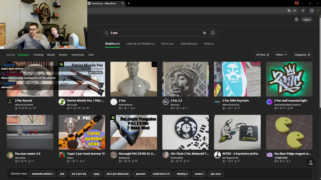This screenshot has height=180, width=321.
Task: Open Patriot Missile Pen thumbnail
Action: pos(82,79)
